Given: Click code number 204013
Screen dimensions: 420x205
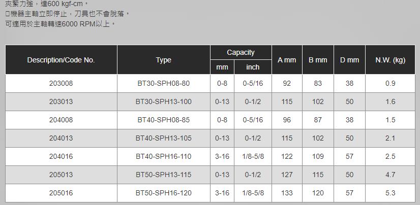Looking at the screenshot, I should [61, 138].
